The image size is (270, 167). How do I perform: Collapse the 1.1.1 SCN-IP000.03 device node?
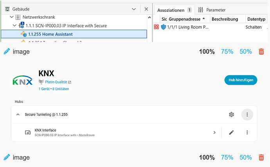(14, 26)
